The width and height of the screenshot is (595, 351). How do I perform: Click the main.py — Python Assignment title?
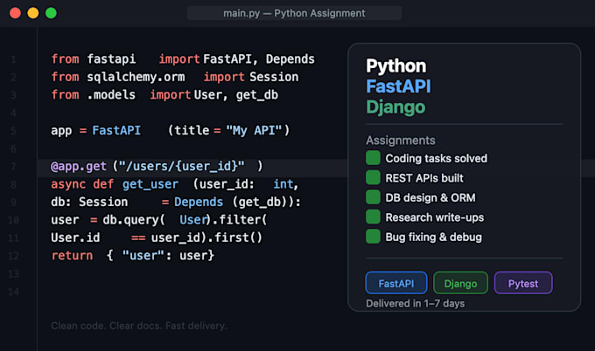[294, 13]
